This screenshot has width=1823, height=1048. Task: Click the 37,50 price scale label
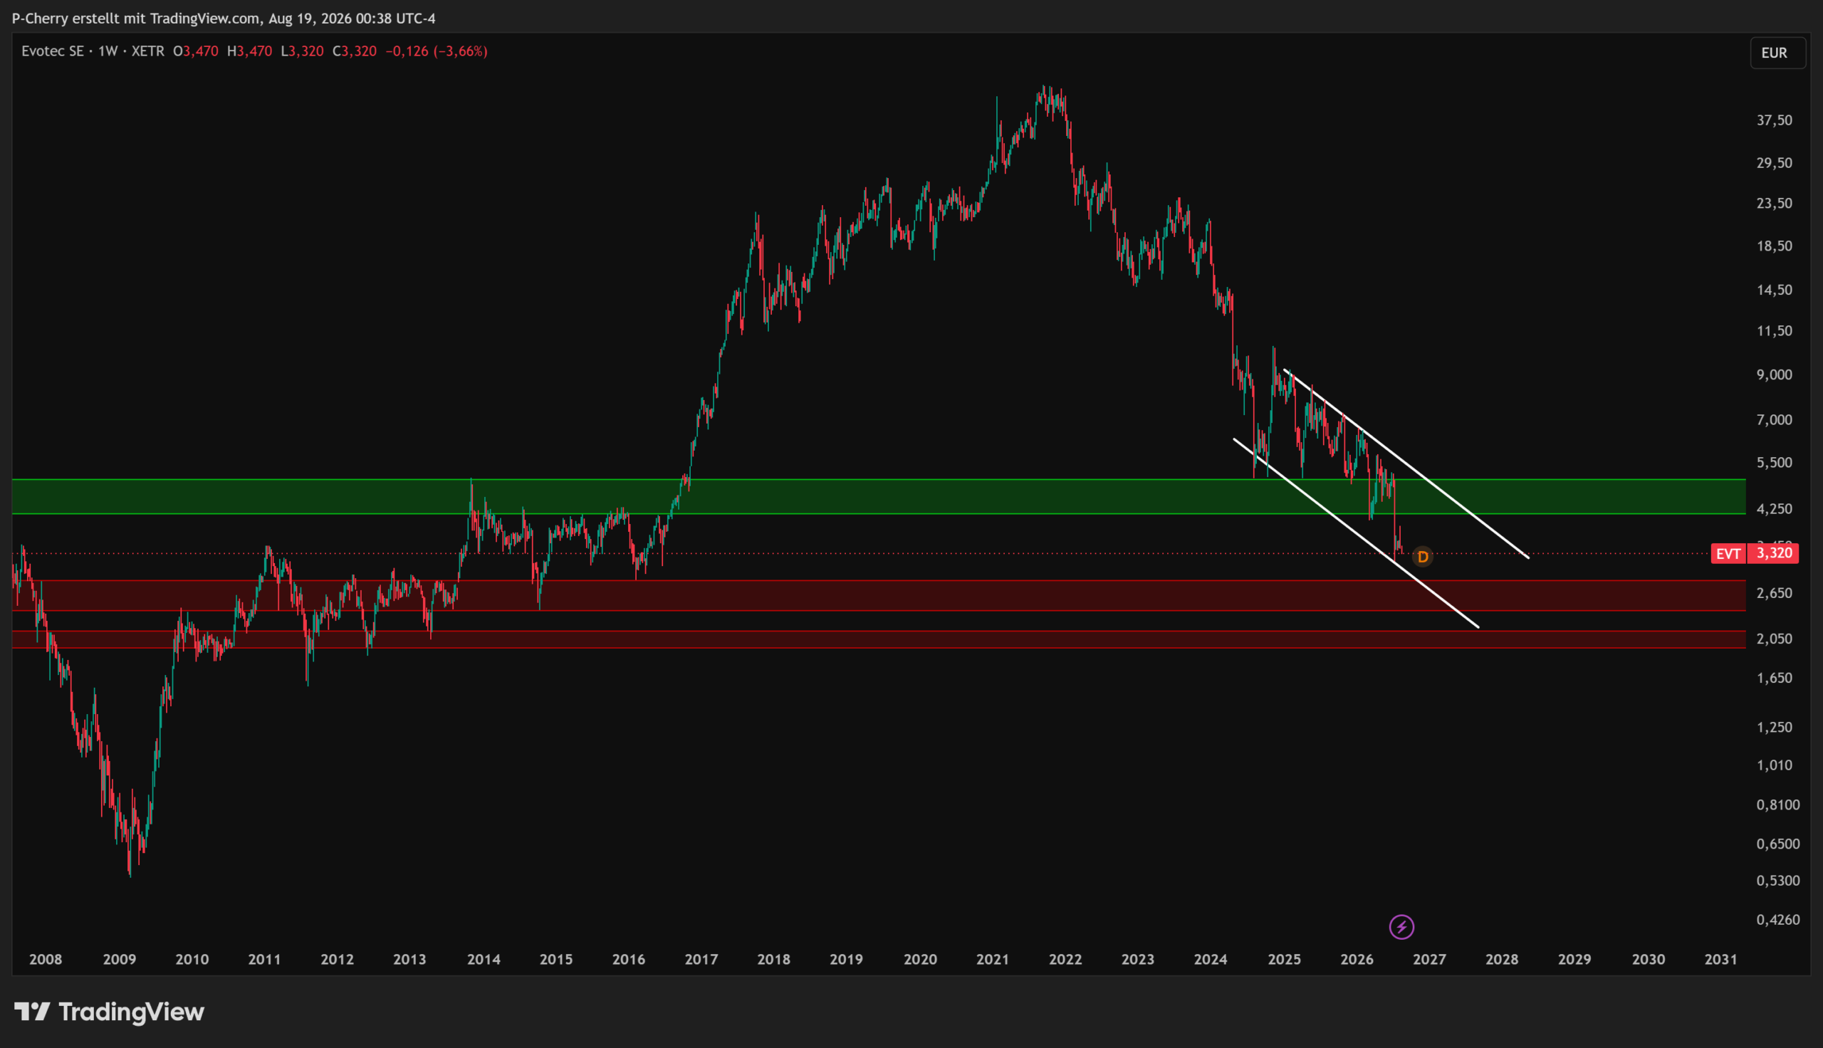1775,120
